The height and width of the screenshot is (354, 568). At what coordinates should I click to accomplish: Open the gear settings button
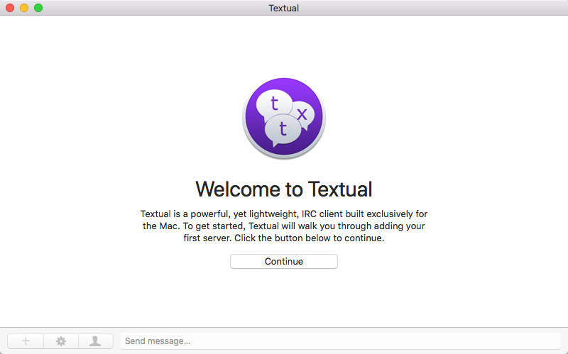pos(61,341)
